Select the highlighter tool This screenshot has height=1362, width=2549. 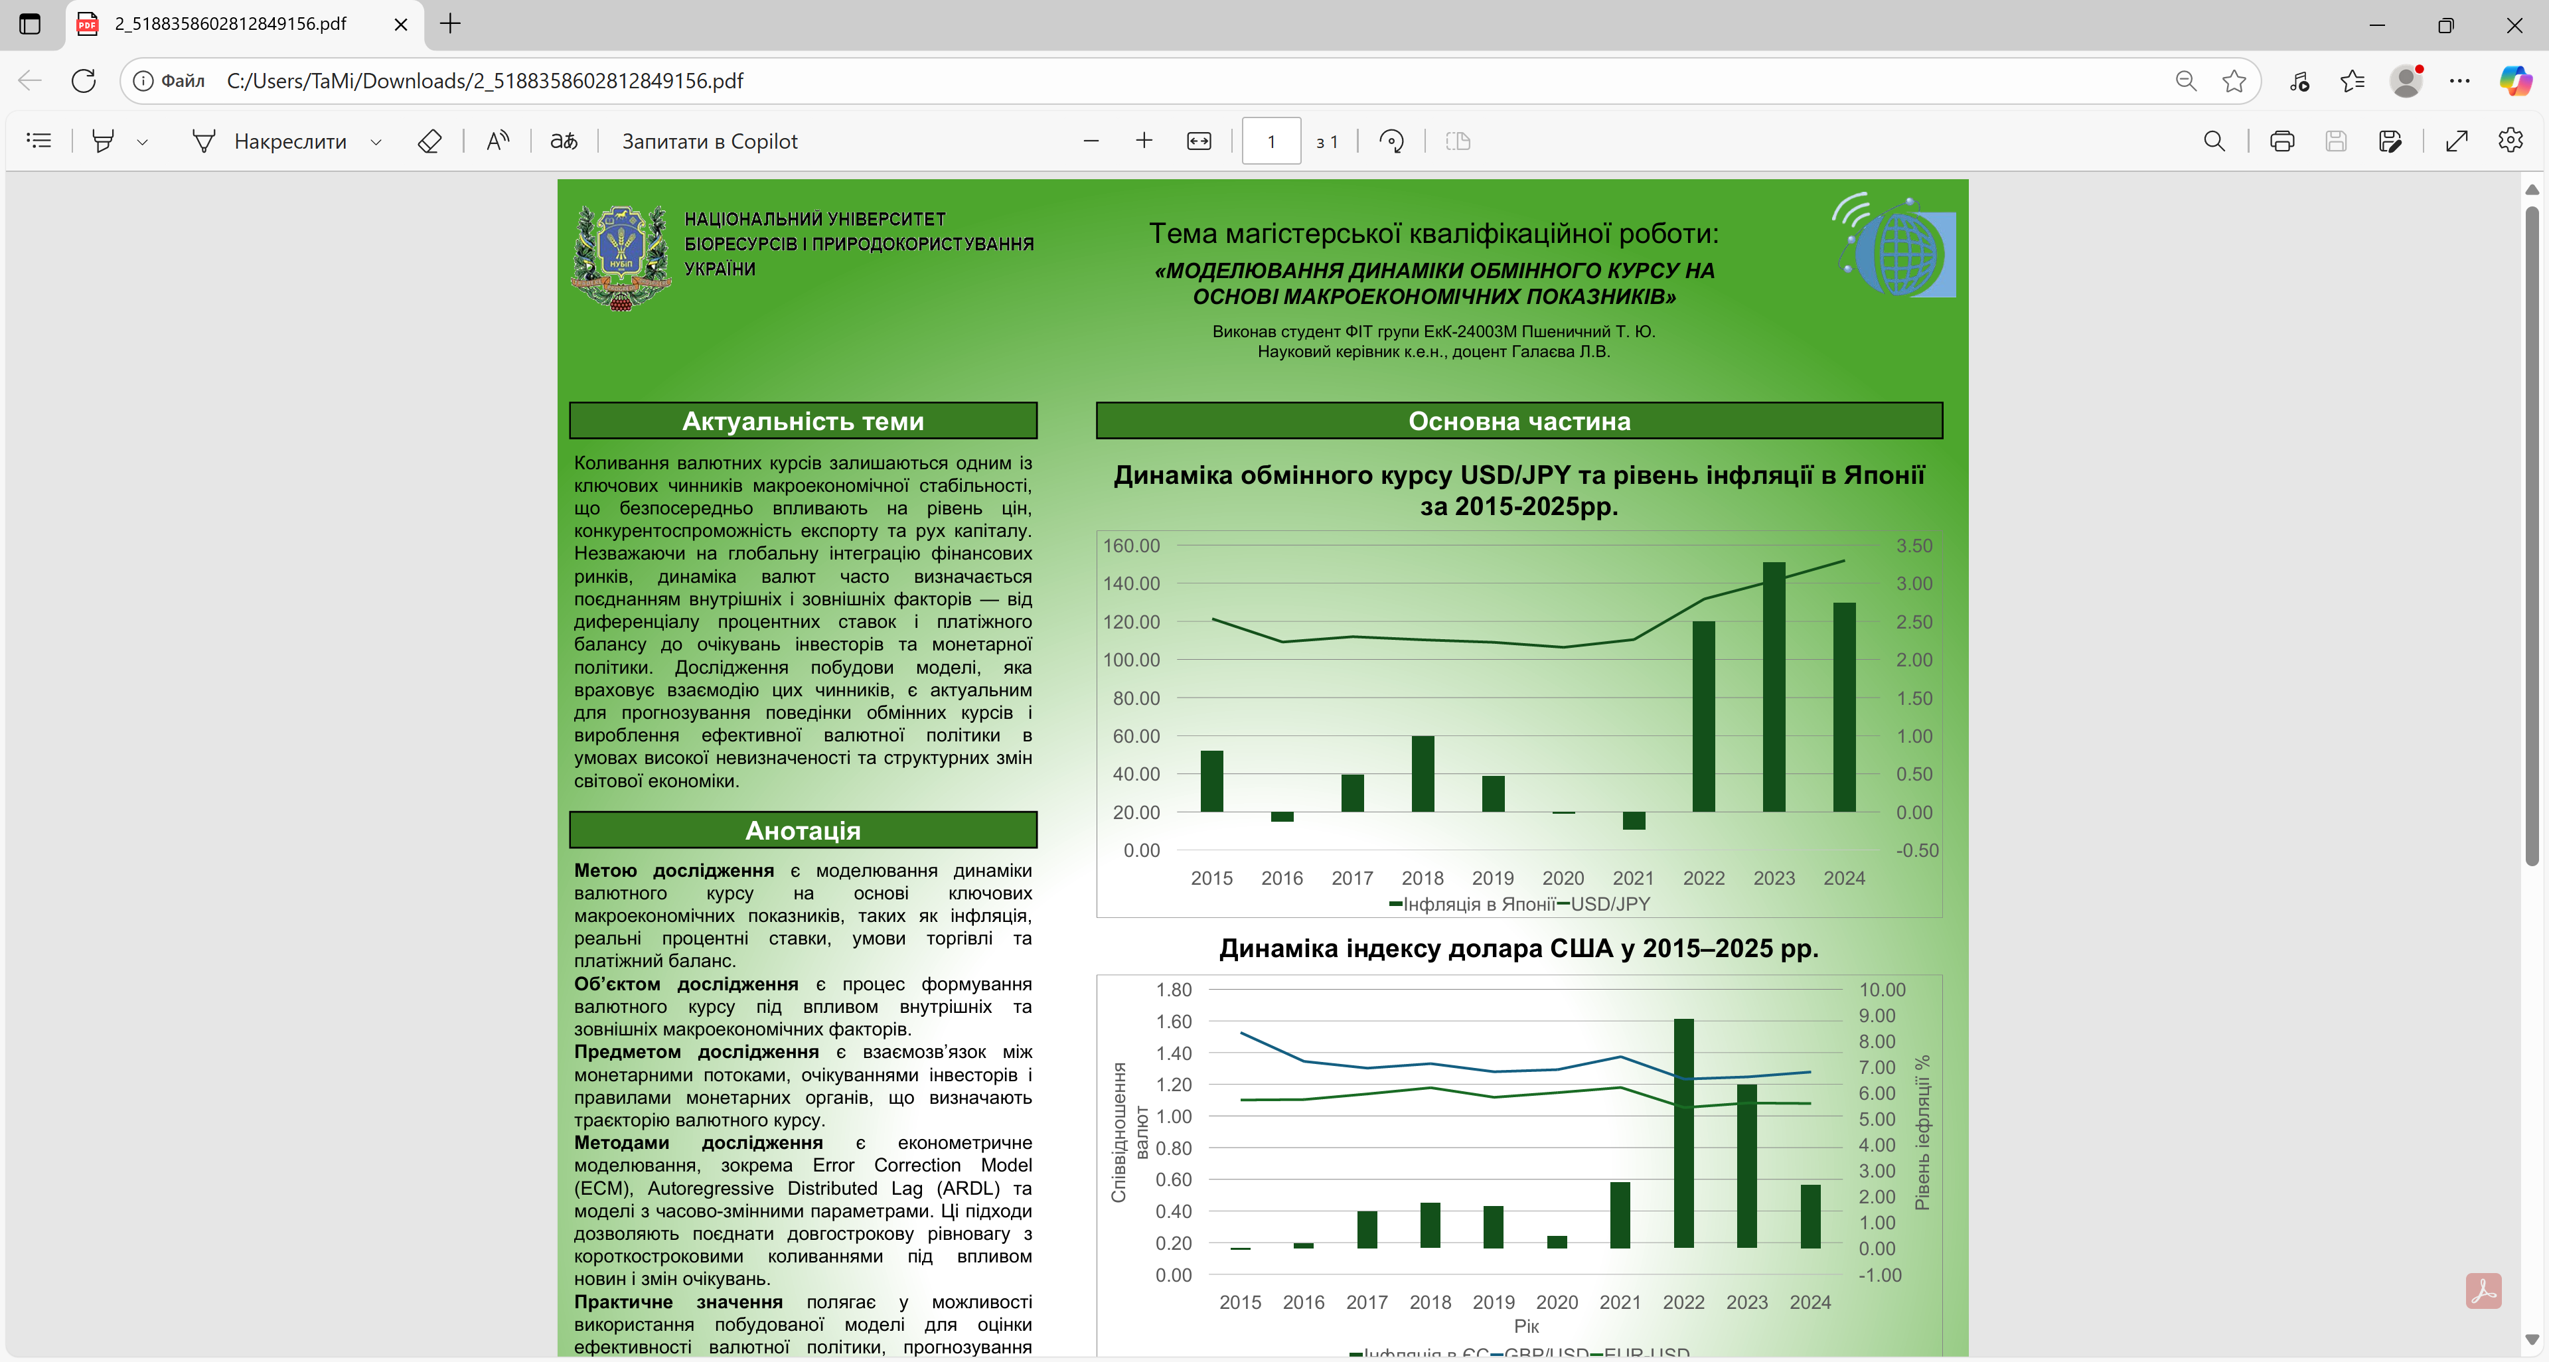pos(103,141)
